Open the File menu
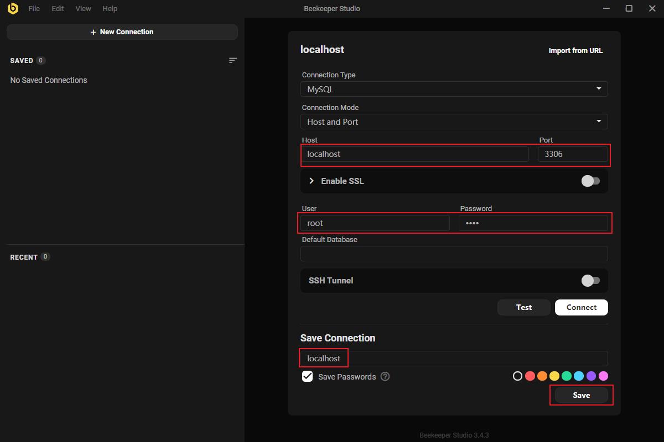The height and width of the screenshot is (442, 664). (34, 8)
